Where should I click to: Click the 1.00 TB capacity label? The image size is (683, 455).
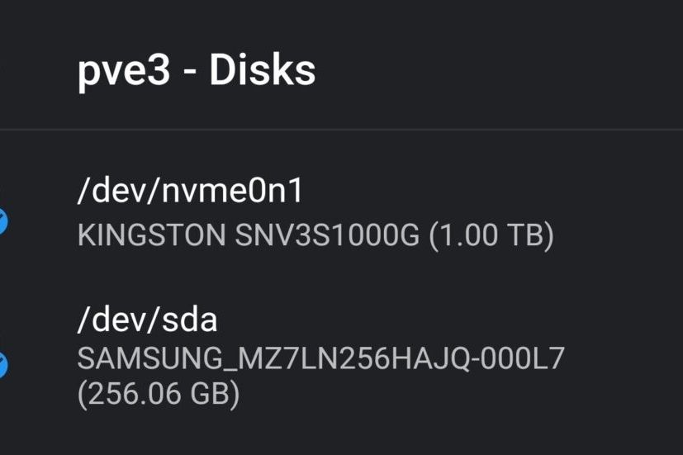point(491,235)
